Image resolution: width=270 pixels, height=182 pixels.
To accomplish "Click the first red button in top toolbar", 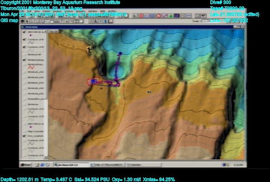I will (141, 16).
